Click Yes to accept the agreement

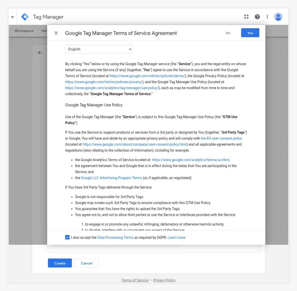pyautogui.click(x=250, y=33)
